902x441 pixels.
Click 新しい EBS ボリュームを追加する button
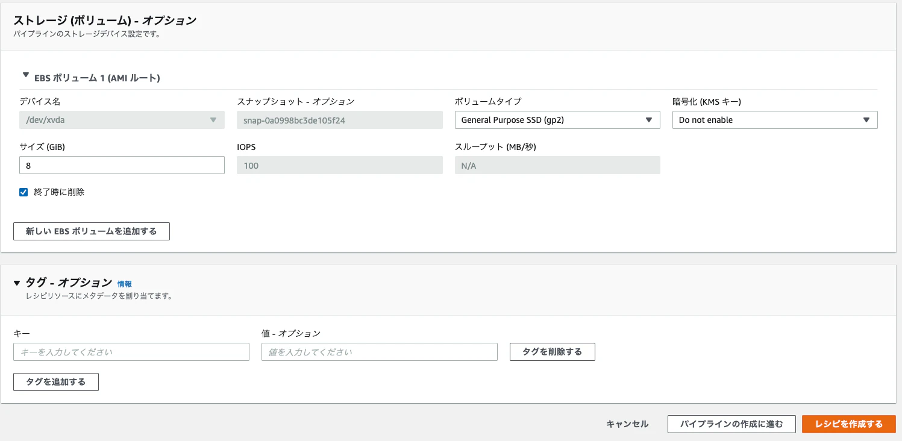[92, 231]
